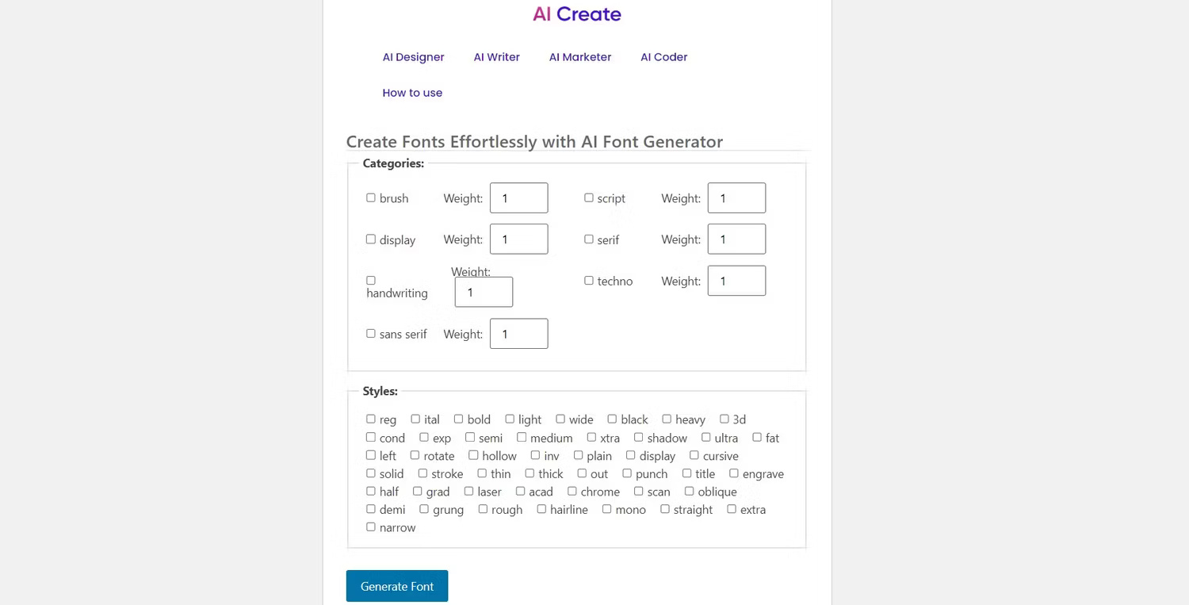Enable the handwriting category
Viewport: 1189px width, 605px height.
point(371,280)
